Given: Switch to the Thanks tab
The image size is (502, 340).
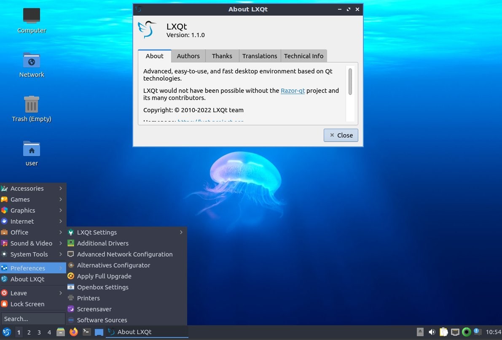Looking at the screenshot, I should (222, 56).
